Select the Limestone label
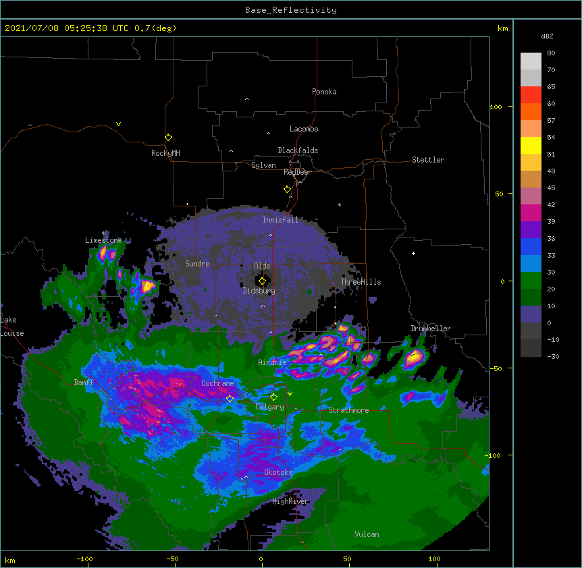Image resolution: width=582 pixels, height=568 pixels. [x=103, y=240]
